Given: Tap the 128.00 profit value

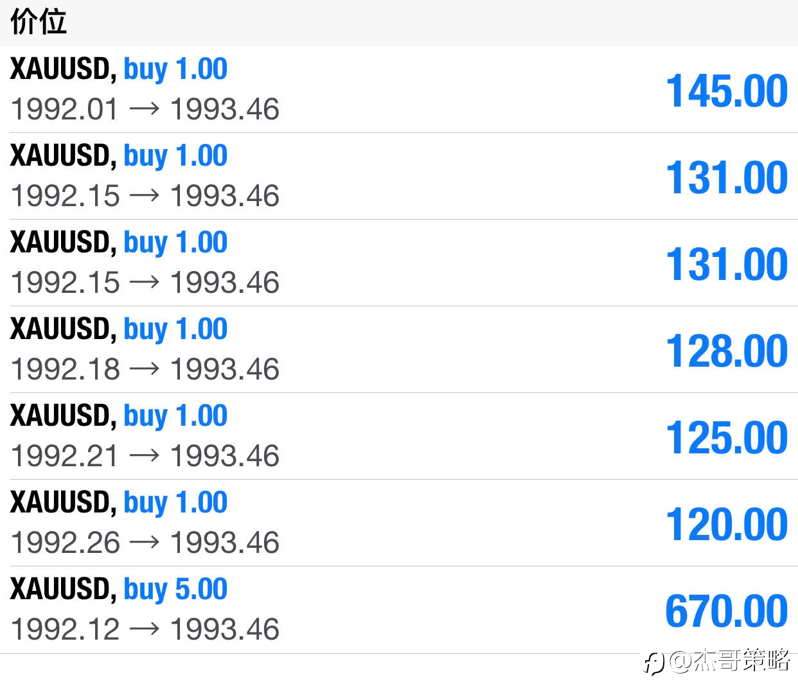Looking at the screenshot, I should tap(727, 351).
